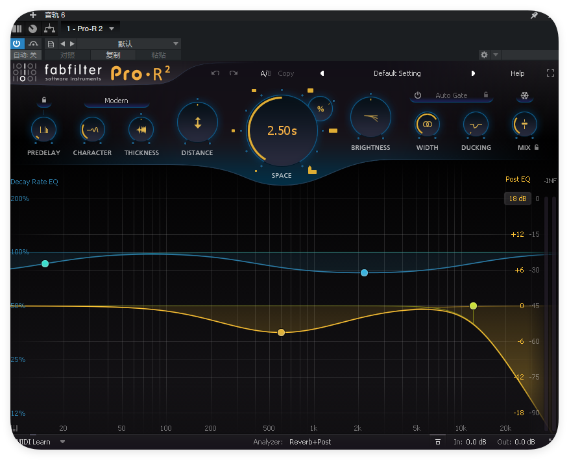569x460 pixels.
Task: Click the WIDTH knob
Action: (x=427, y=125)
